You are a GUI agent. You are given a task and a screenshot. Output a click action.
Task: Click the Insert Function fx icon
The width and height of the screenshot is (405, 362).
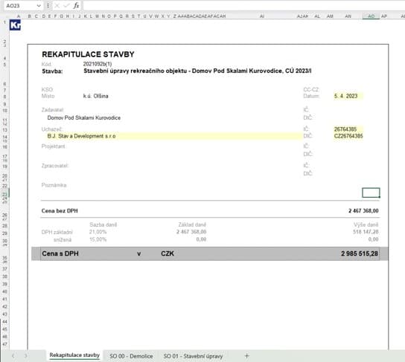[76, 5]
